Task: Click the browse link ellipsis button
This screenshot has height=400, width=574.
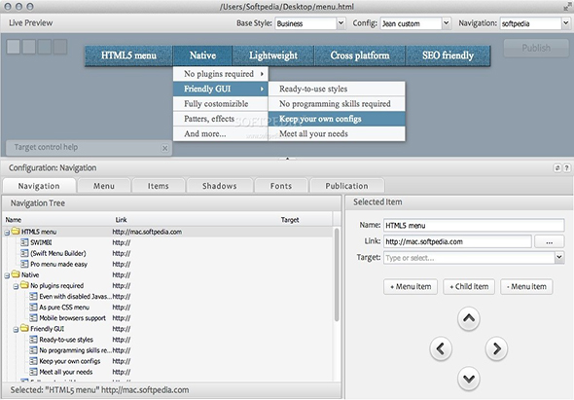Action: click(549, 241)
